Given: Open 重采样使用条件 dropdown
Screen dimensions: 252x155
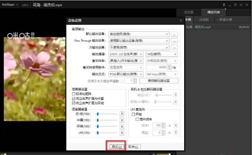Looking at the screenshot, I should tap(126, 67).
